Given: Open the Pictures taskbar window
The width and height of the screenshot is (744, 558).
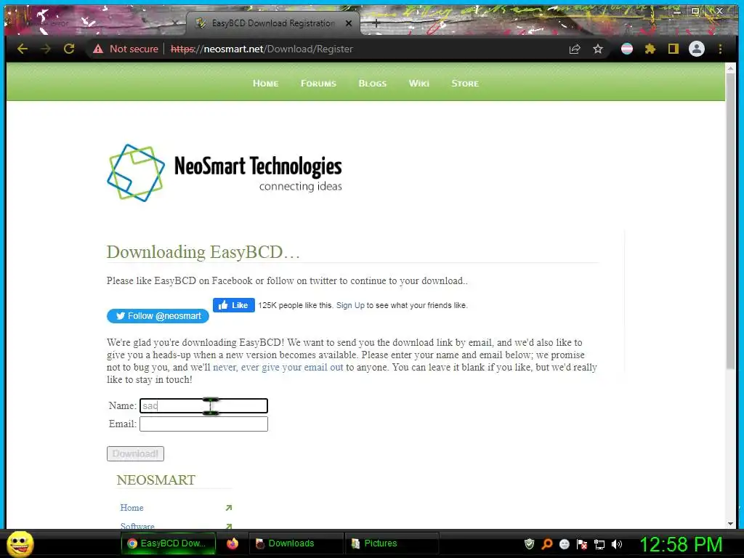Looking at the screenshot, I should (x=392, y=543).
